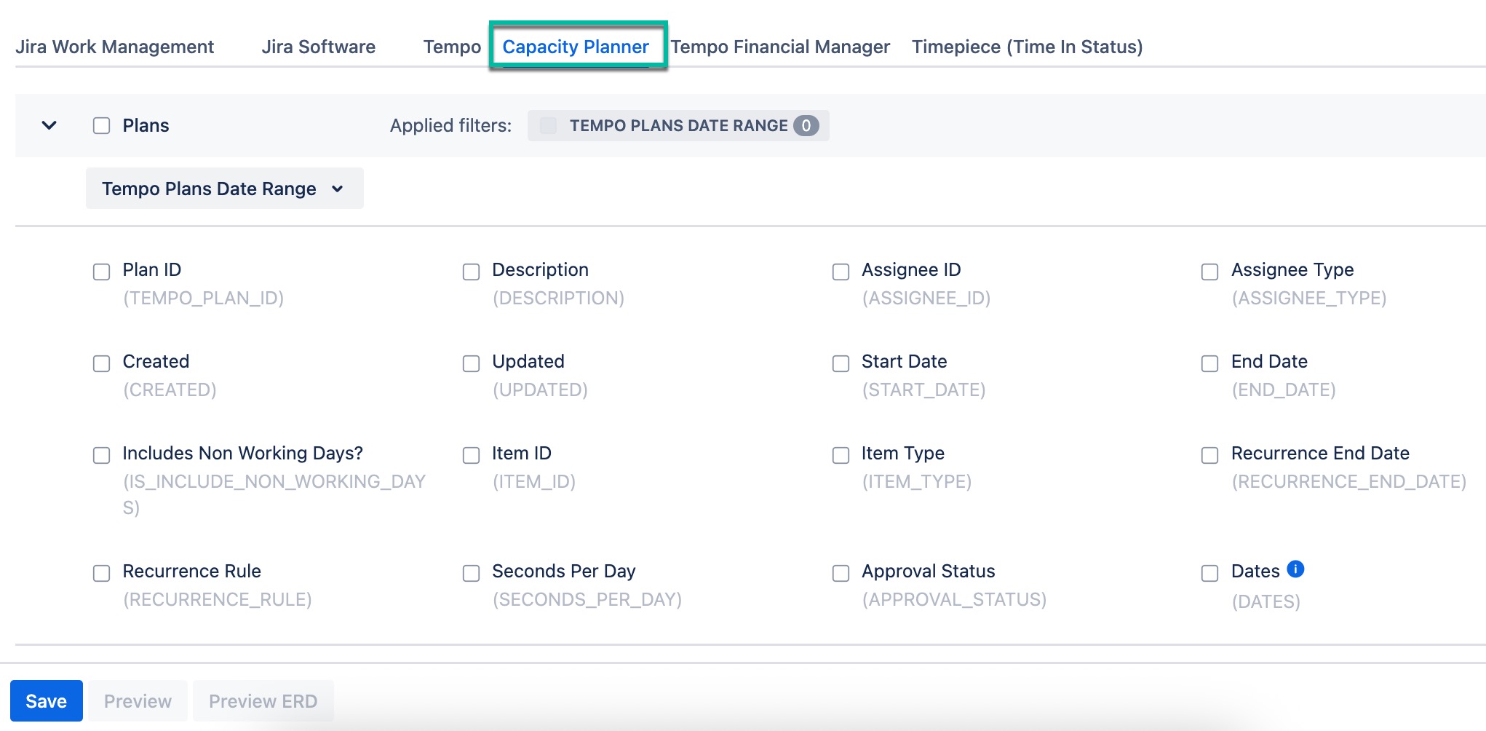Screen dimensions: 1486x731
Task: Switch to the Jira Software tab
Action: click(x=319, y=47)
